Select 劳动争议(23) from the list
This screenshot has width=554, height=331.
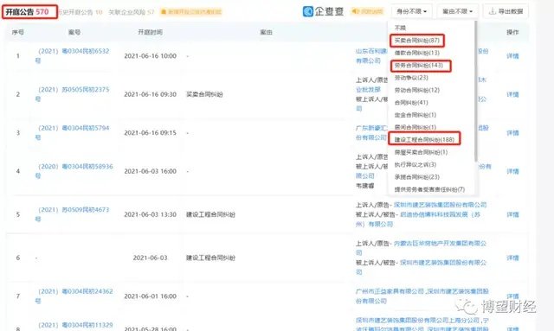coord(411,78)
